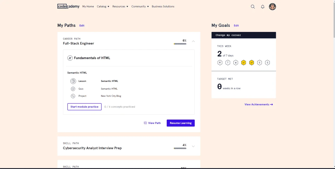Viewport: 335px width, 169px height.
Task: Click the Fundamentals of HTML module icon
Action: click(70, 58)
